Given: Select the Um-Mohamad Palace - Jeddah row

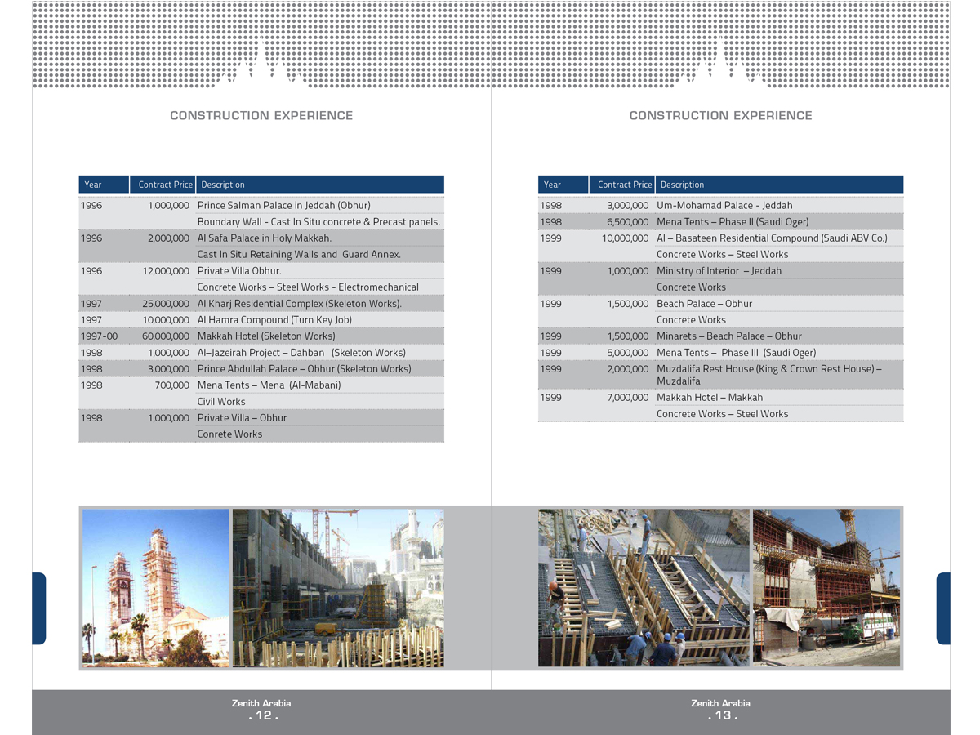Looking at the screenshot, I should (x=724, y=206).
